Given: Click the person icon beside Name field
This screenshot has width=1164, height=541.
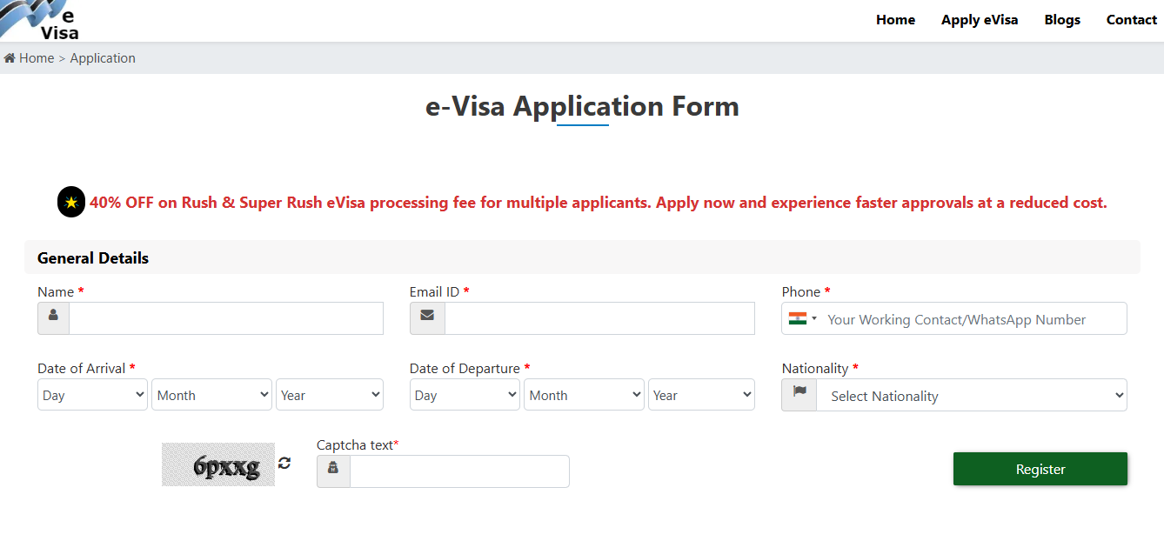Looking at the screenshot, I should (x=53, y=318).
